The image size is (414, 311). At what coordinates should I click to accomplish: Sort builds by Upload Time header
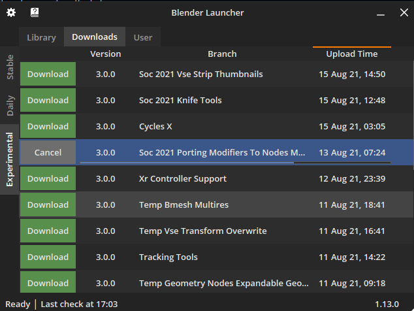click(x=352, y=54)
